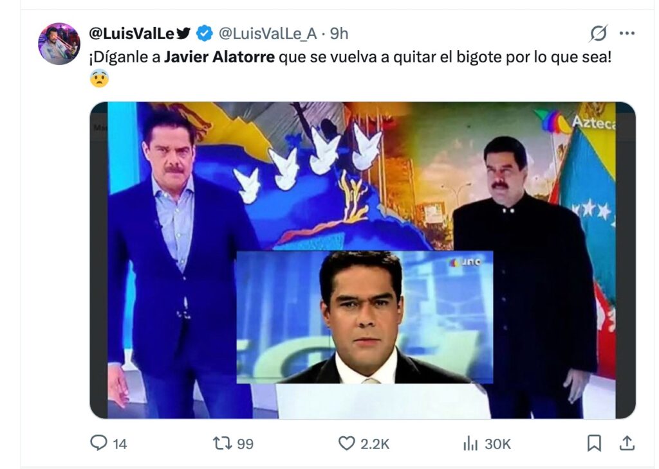Open the attached tweet image
Viewport: 659px width, 469px height.
(362, 260)
